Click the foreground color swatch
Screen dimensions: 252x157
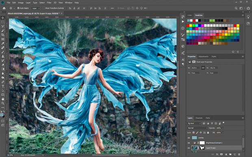tap(2, 115)
